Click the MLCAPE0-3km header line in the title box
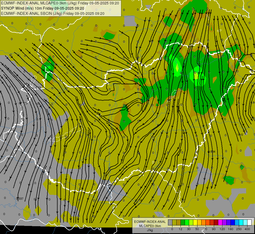This screenshot has width=255, height=234. 60,3
